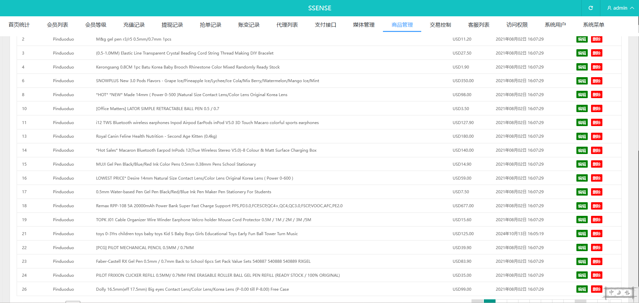Viewport: 639px width, 303px height.
Task: Delete the M&g gel pen row
Action: [596, 39]
